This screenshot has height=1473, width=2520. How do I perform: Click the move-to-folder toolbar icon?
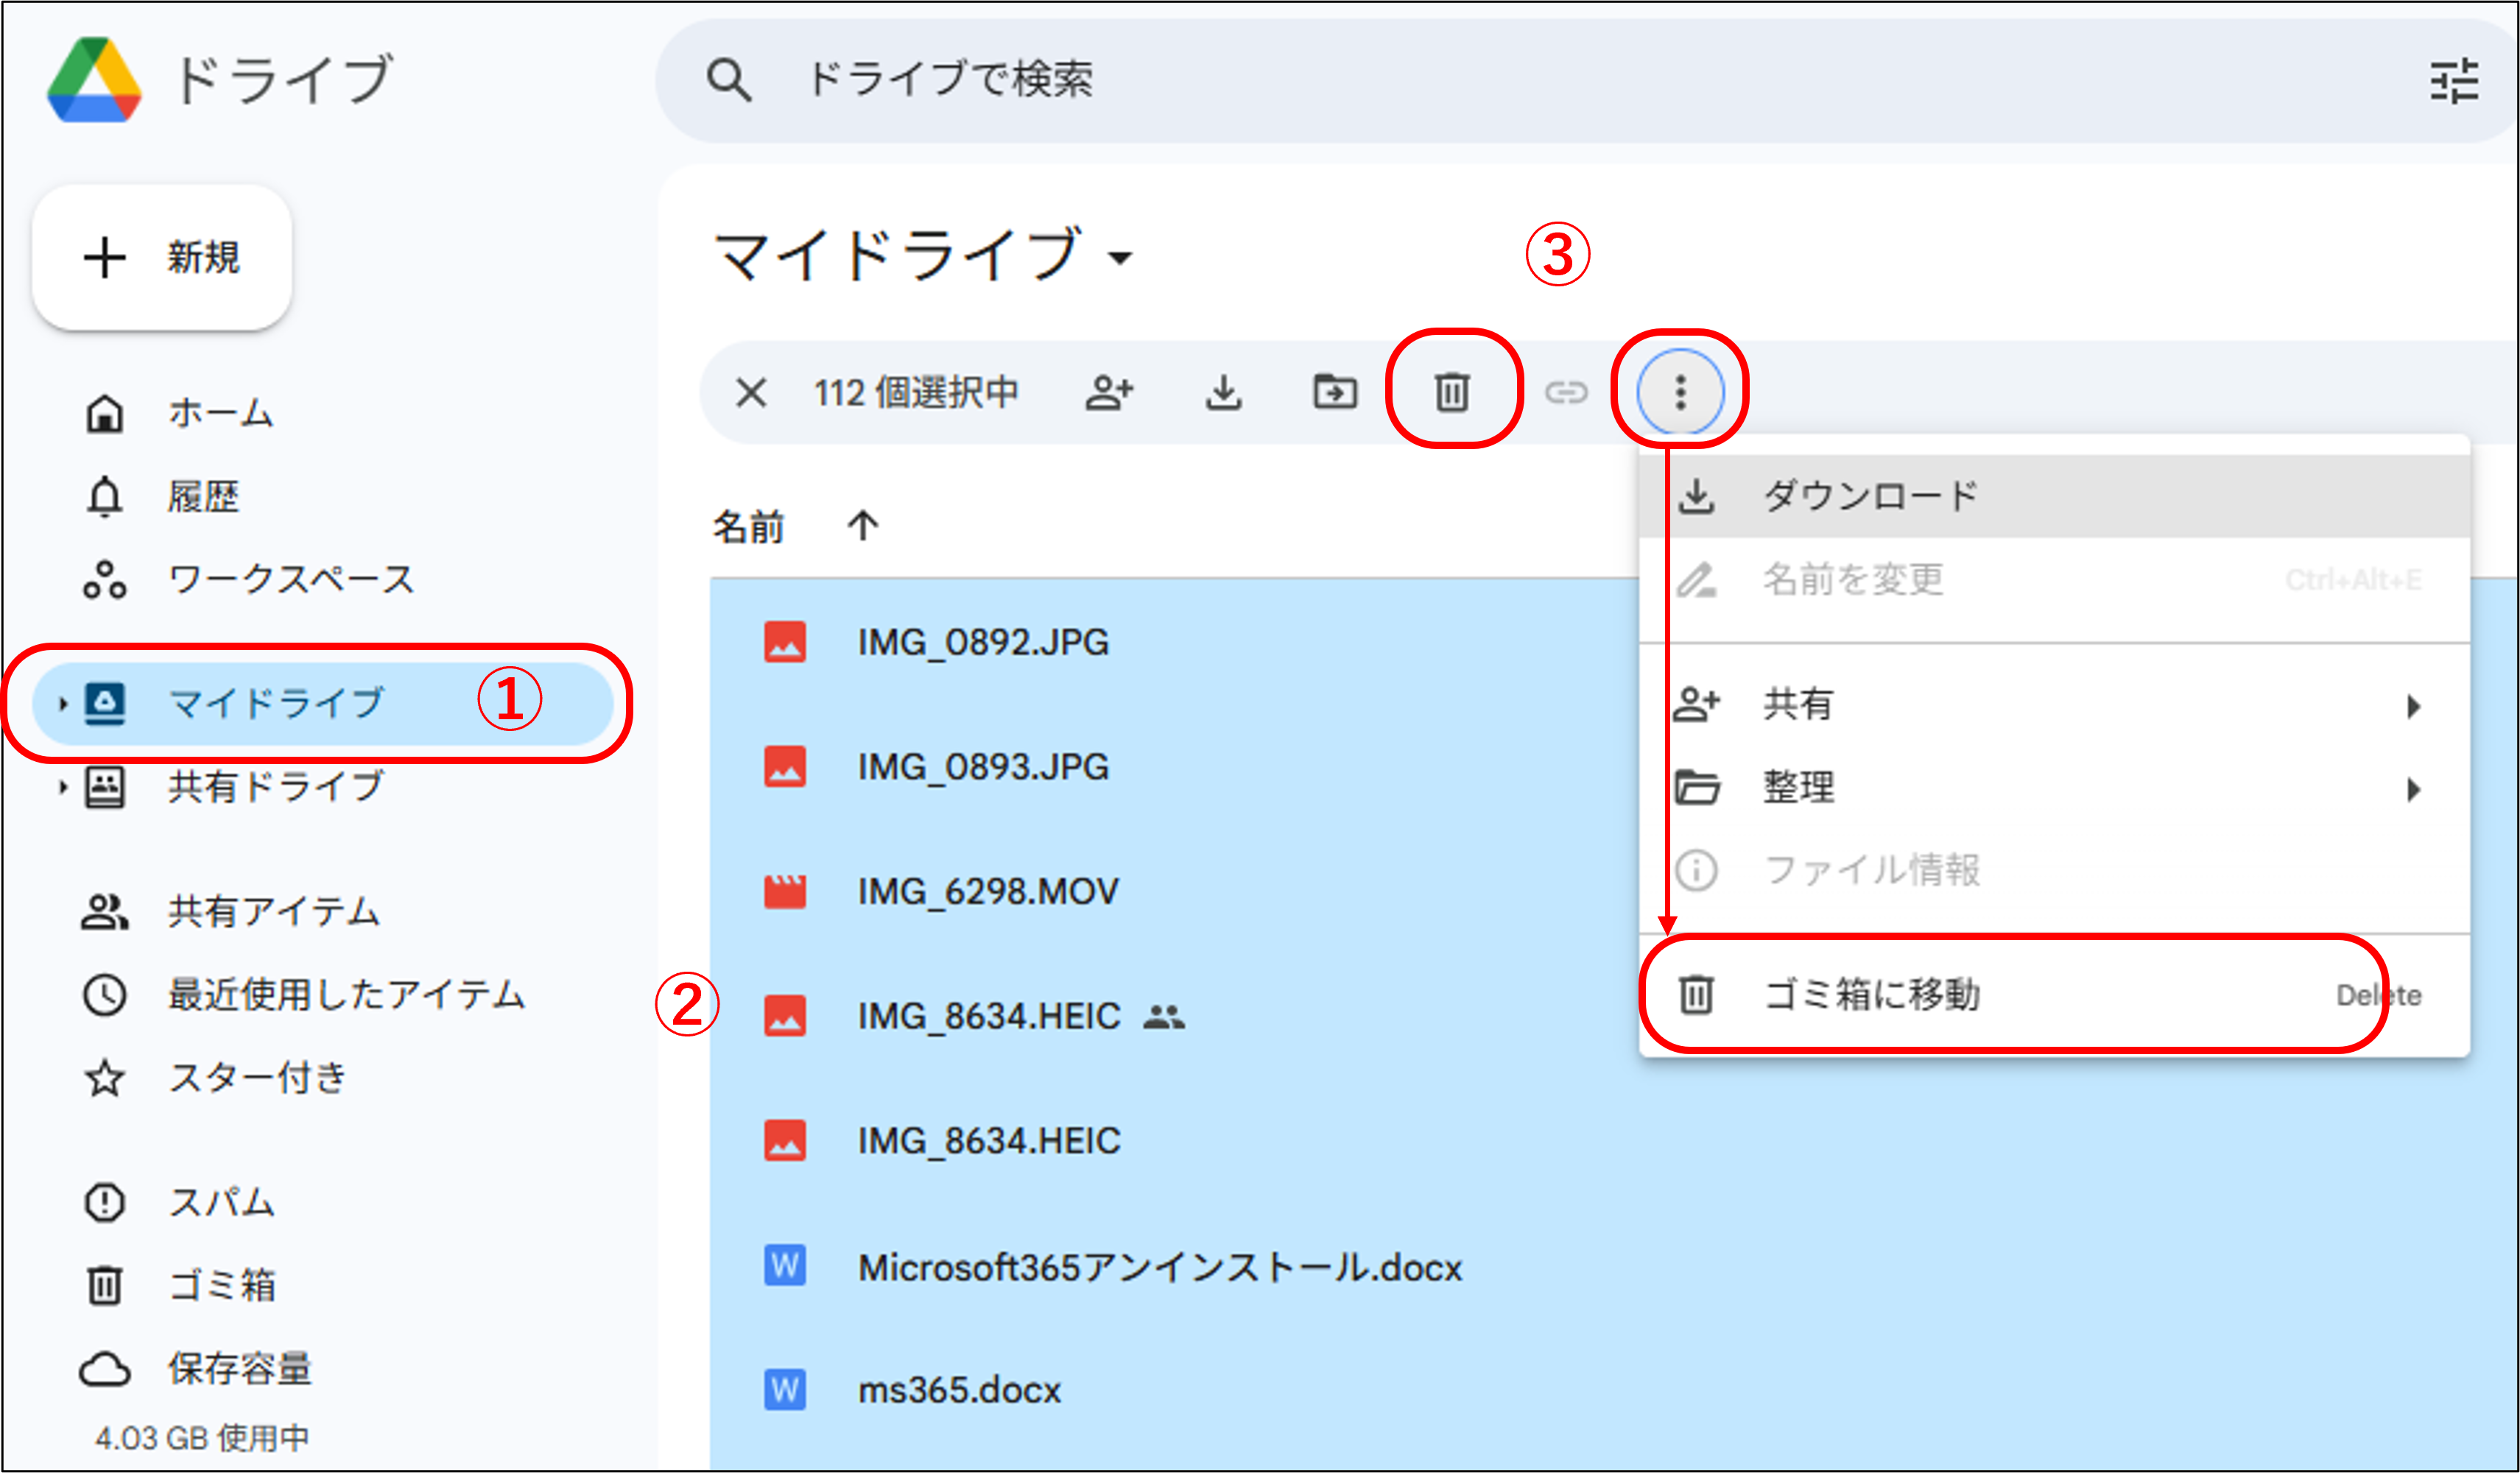pos(1335,392)
